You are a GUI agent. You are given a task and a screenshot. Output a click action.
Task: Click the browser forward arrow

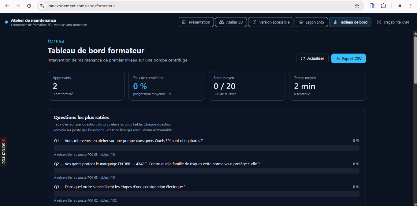click(x=18, y=6)
